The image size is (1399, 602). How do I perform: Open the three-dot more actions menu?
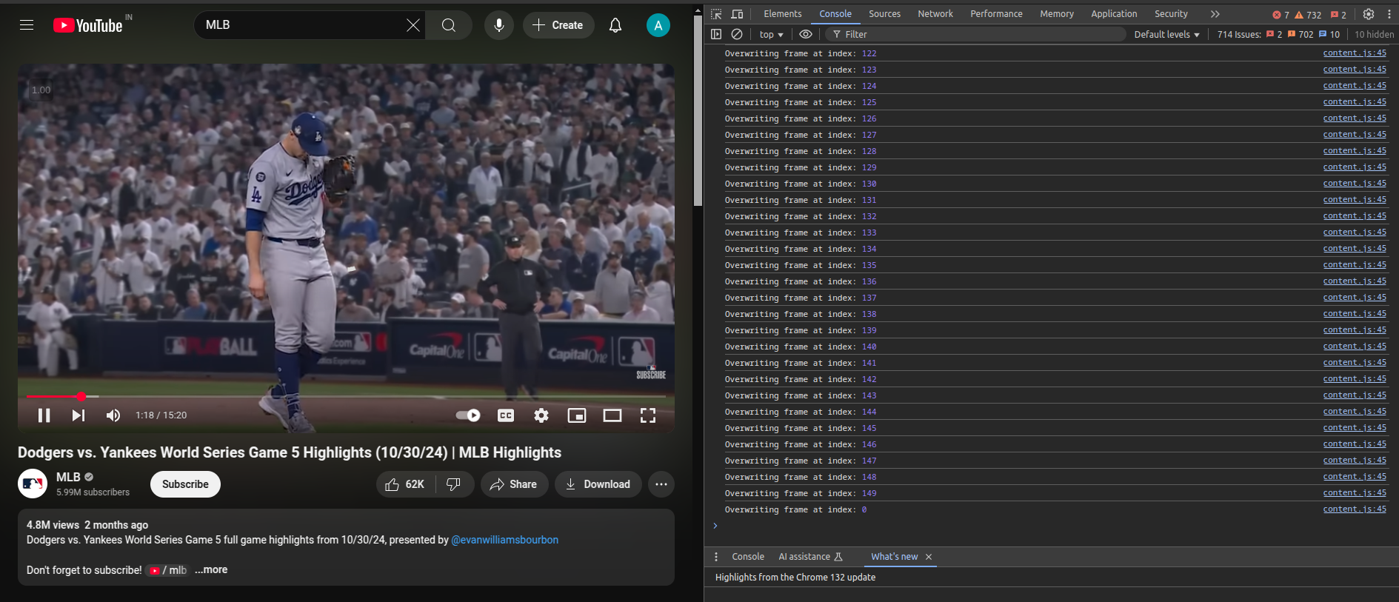pyautogui.click(x=661, y=484)
